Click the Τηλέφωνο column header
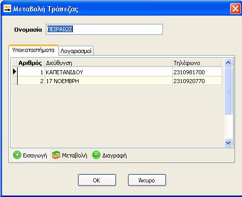This screenshot has height=197, width=242. pos(197,63)
